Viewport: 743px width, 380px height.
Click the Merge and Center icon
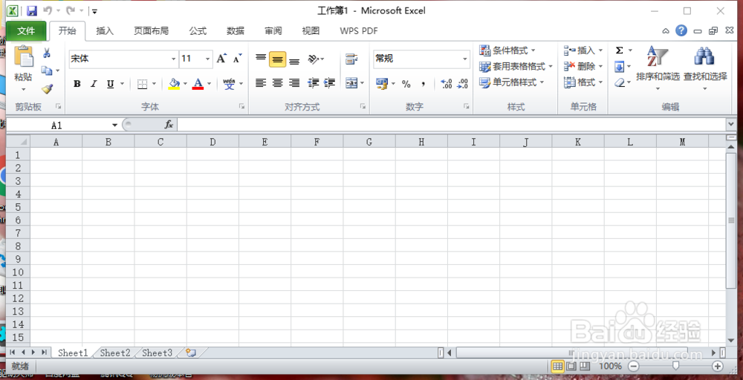(351, 83)
